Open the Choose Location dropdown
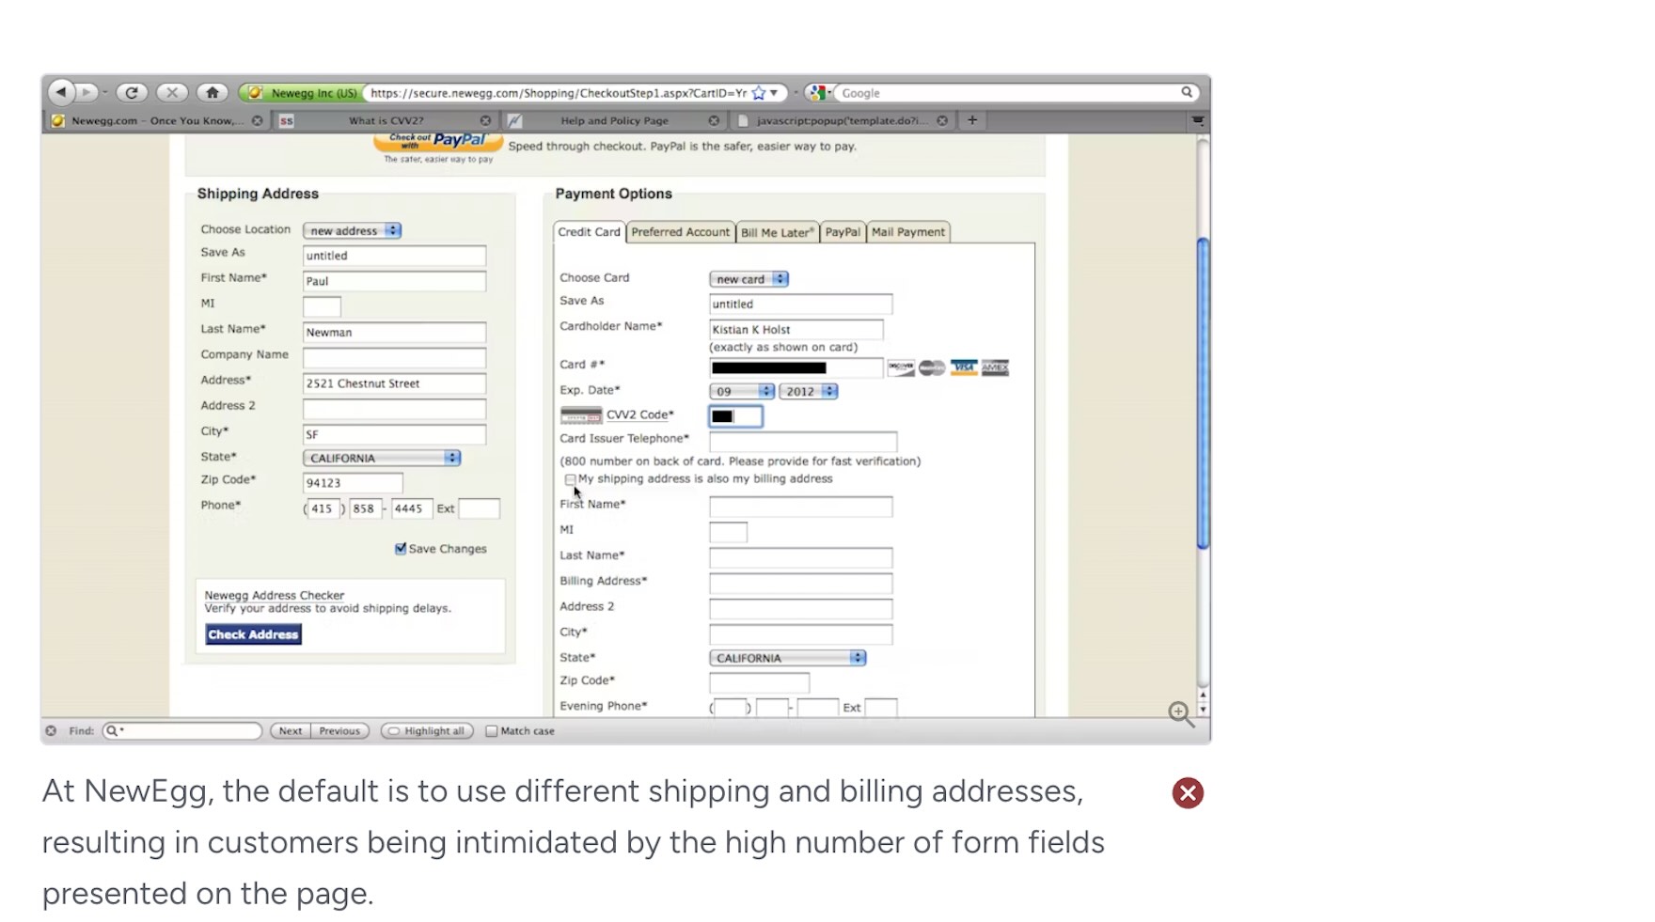The width and height of the screenshot is (1655, 922). coord(353,230)
